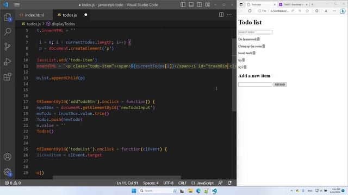
Task: Click the editor vertical scrollbar
Action: pos(234,75)
